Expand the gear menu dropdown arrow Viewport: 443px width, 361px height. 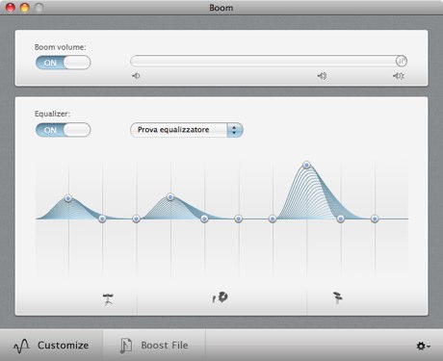point(429,347)
